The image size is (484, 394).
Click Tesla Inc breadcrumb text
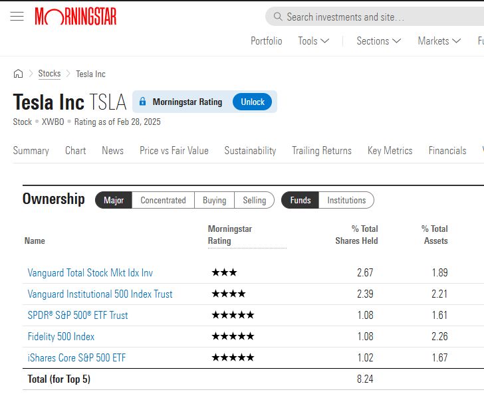tap(90, 74)
